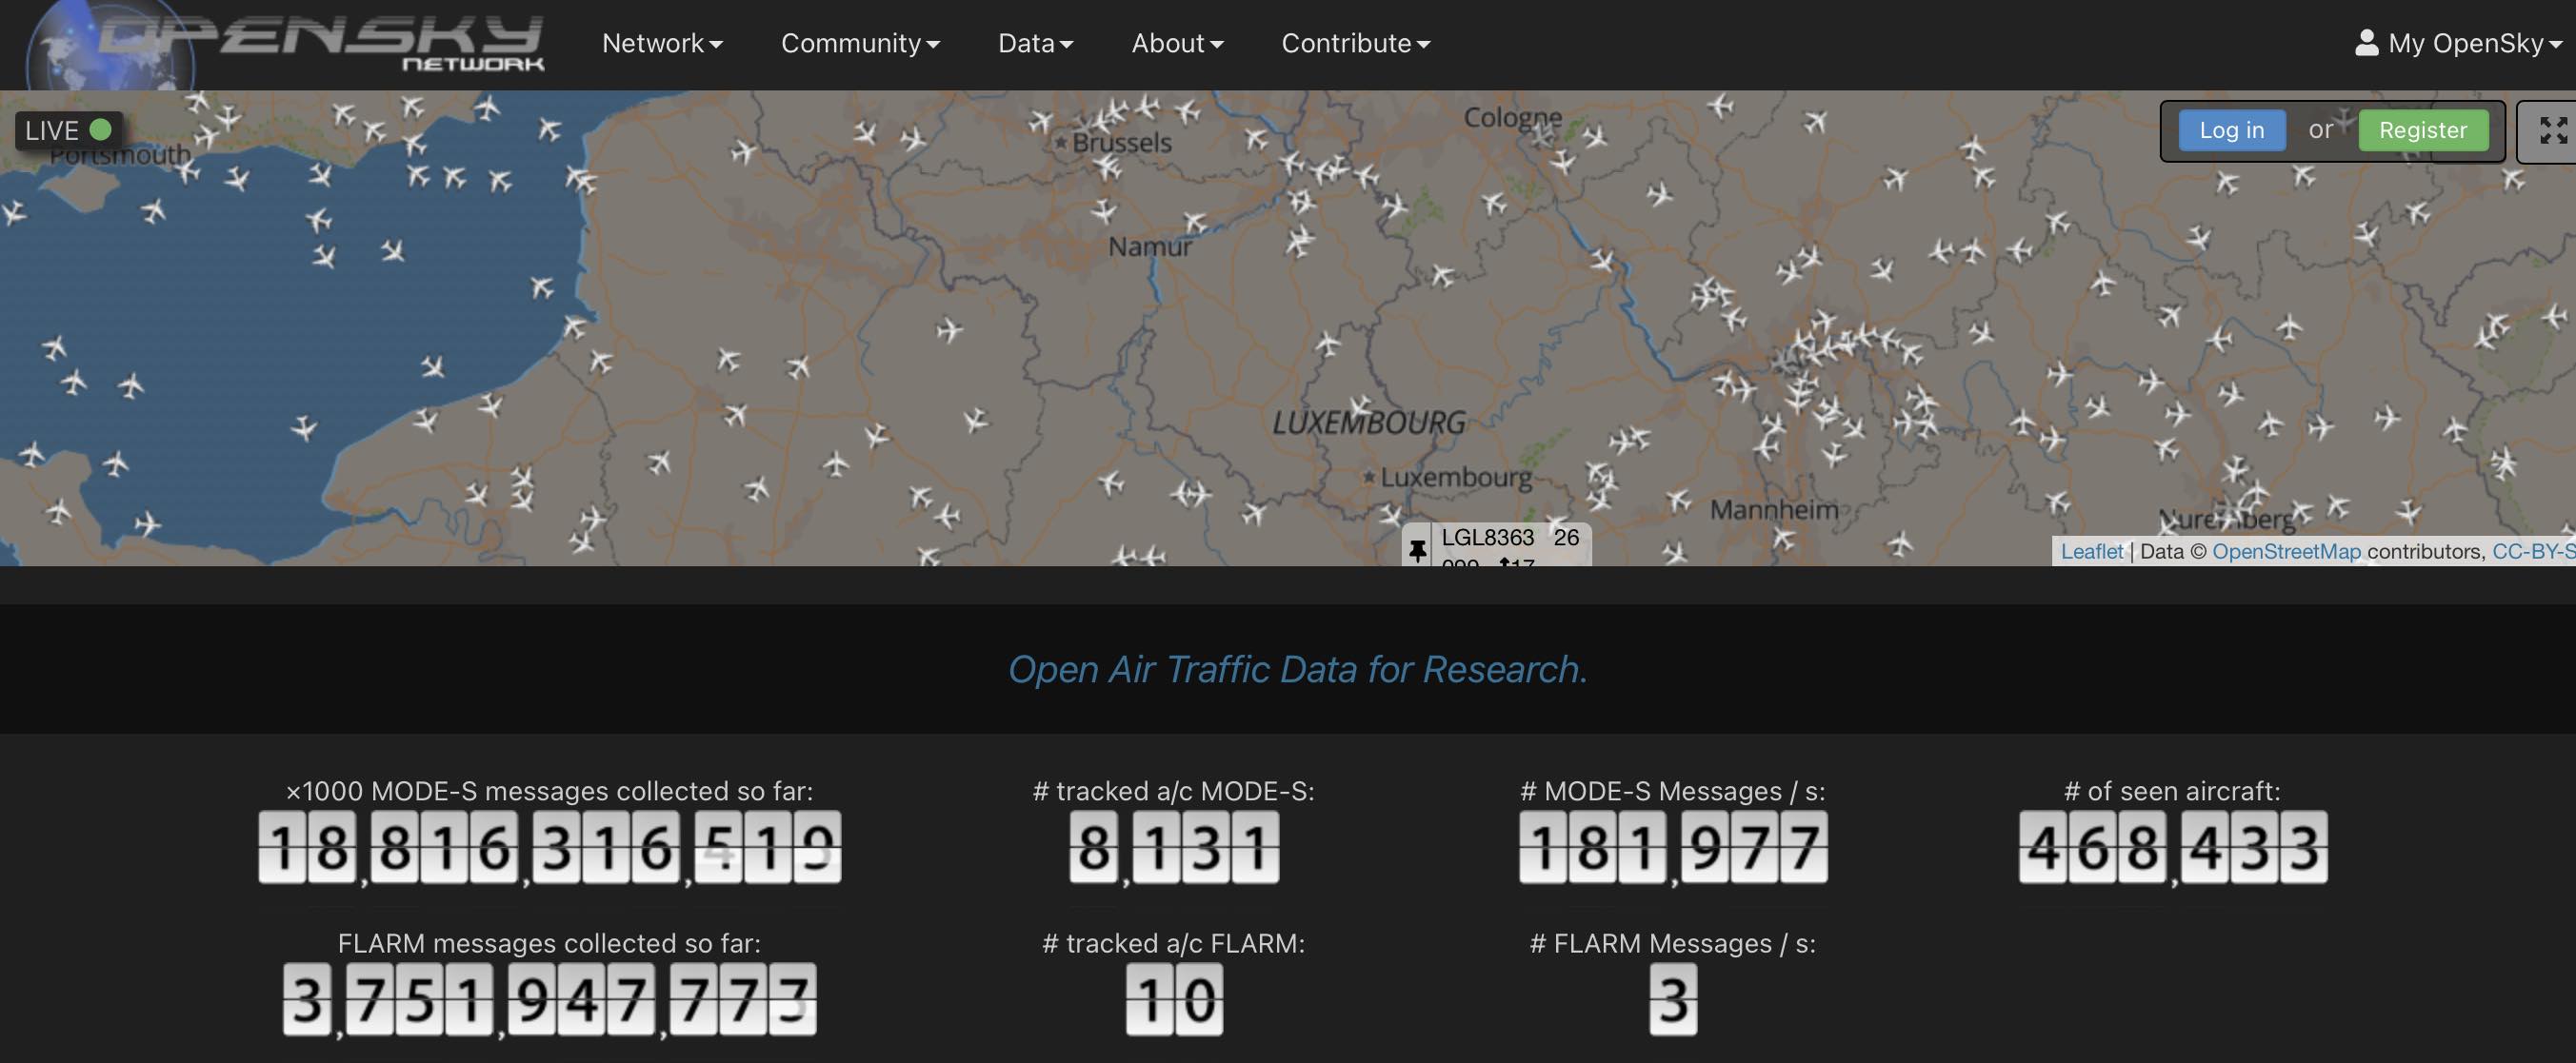Click '# MODE-S Messages / s:' label
The width and height of the screenshot is (2576, 1063).
(x=1673, y=791)
